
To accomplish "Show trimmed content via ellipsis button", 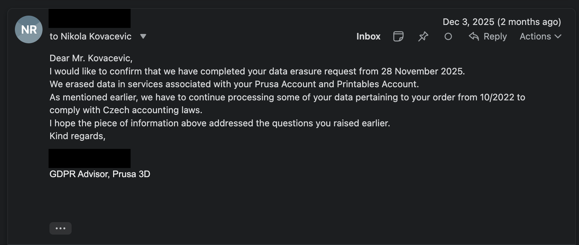I will click(60, 228).
